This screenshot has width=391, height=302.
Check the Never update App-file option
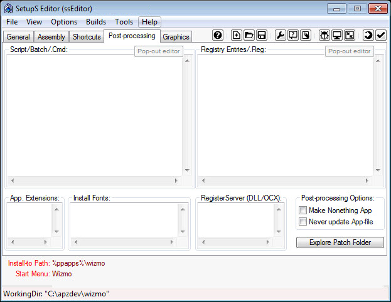coord(303,222)
